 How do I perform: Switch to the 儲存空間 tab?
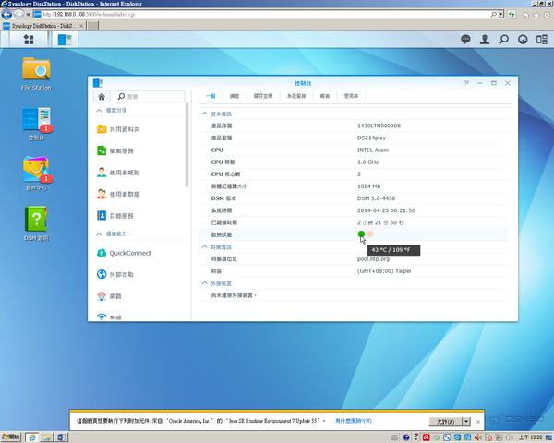(x=264, y=95)
